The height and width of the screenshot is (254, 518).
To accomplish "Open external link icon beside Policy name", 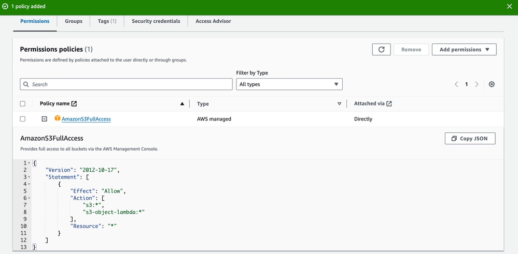I will pos(74,103).
